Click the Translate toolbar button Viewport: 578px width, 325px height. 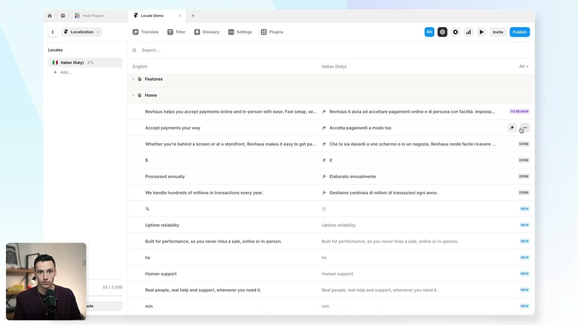tap(145, 32)
